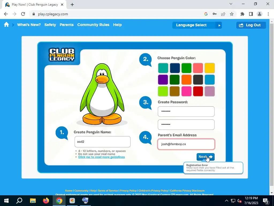Screen dimensions: 274x206
Task: Open Chrome extensions puzzle icon
Action: coord(242,14)
